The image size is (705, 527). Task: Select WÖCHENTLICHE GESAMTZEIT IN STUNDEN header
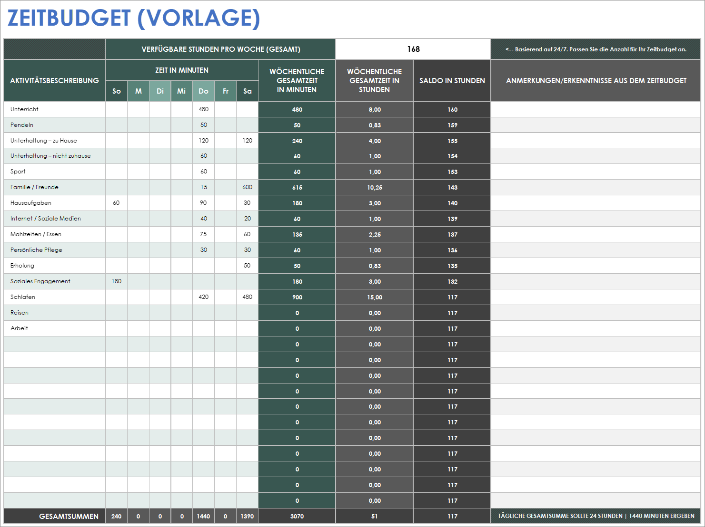coord(375,80)
